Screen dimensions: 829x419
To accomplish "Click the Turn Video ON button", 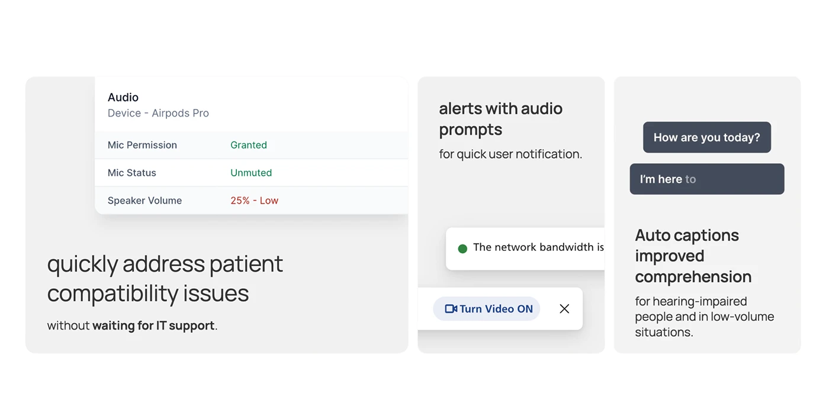I will click(487, 309).
